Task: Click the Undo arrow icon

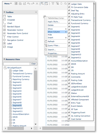Action: point(29,4)
